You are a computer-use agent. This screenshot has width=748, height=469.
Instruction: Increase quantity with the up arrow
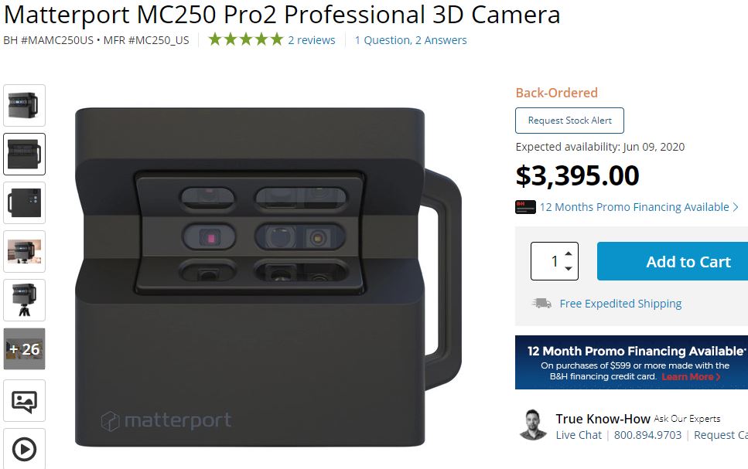coord(569,253)
